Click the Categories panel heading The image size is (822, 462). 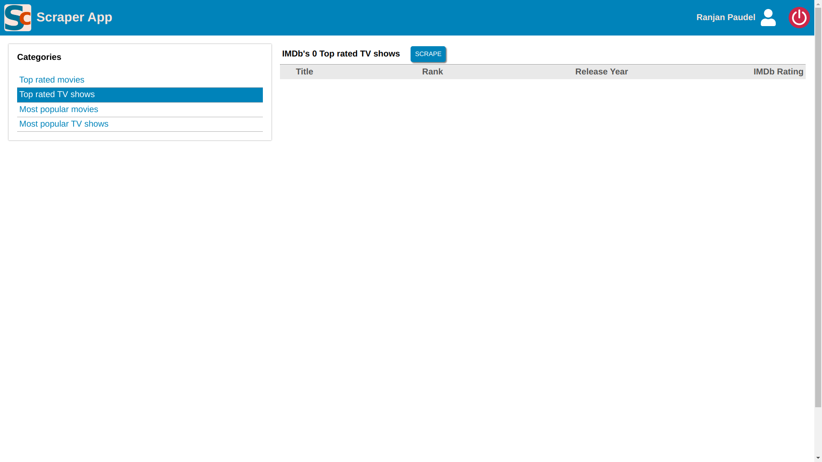39,57
